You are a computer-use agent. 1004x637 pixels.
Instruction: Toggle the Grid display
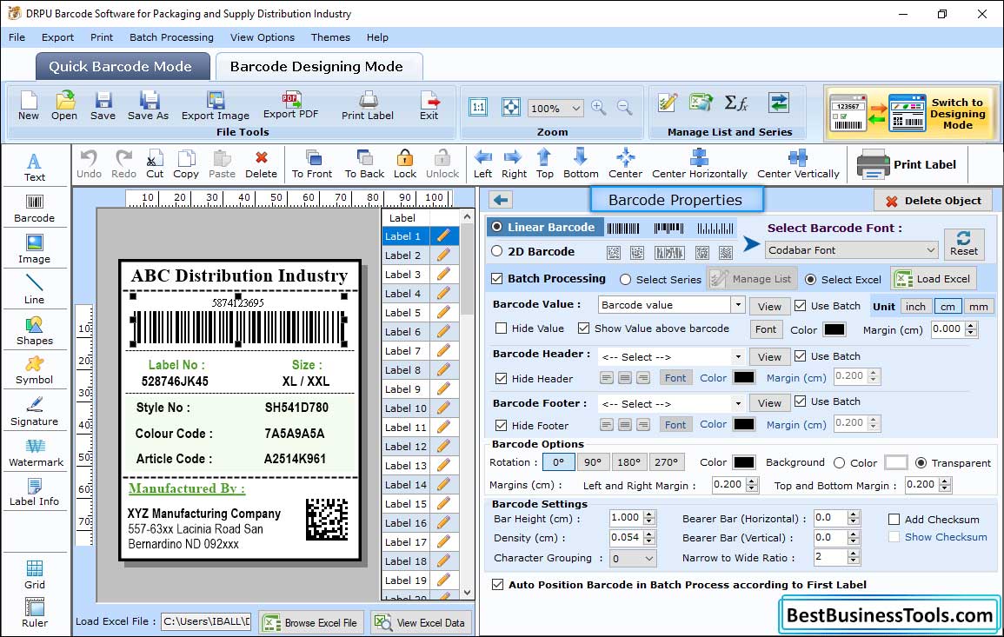pyautogui.click(x=35, y=574)
